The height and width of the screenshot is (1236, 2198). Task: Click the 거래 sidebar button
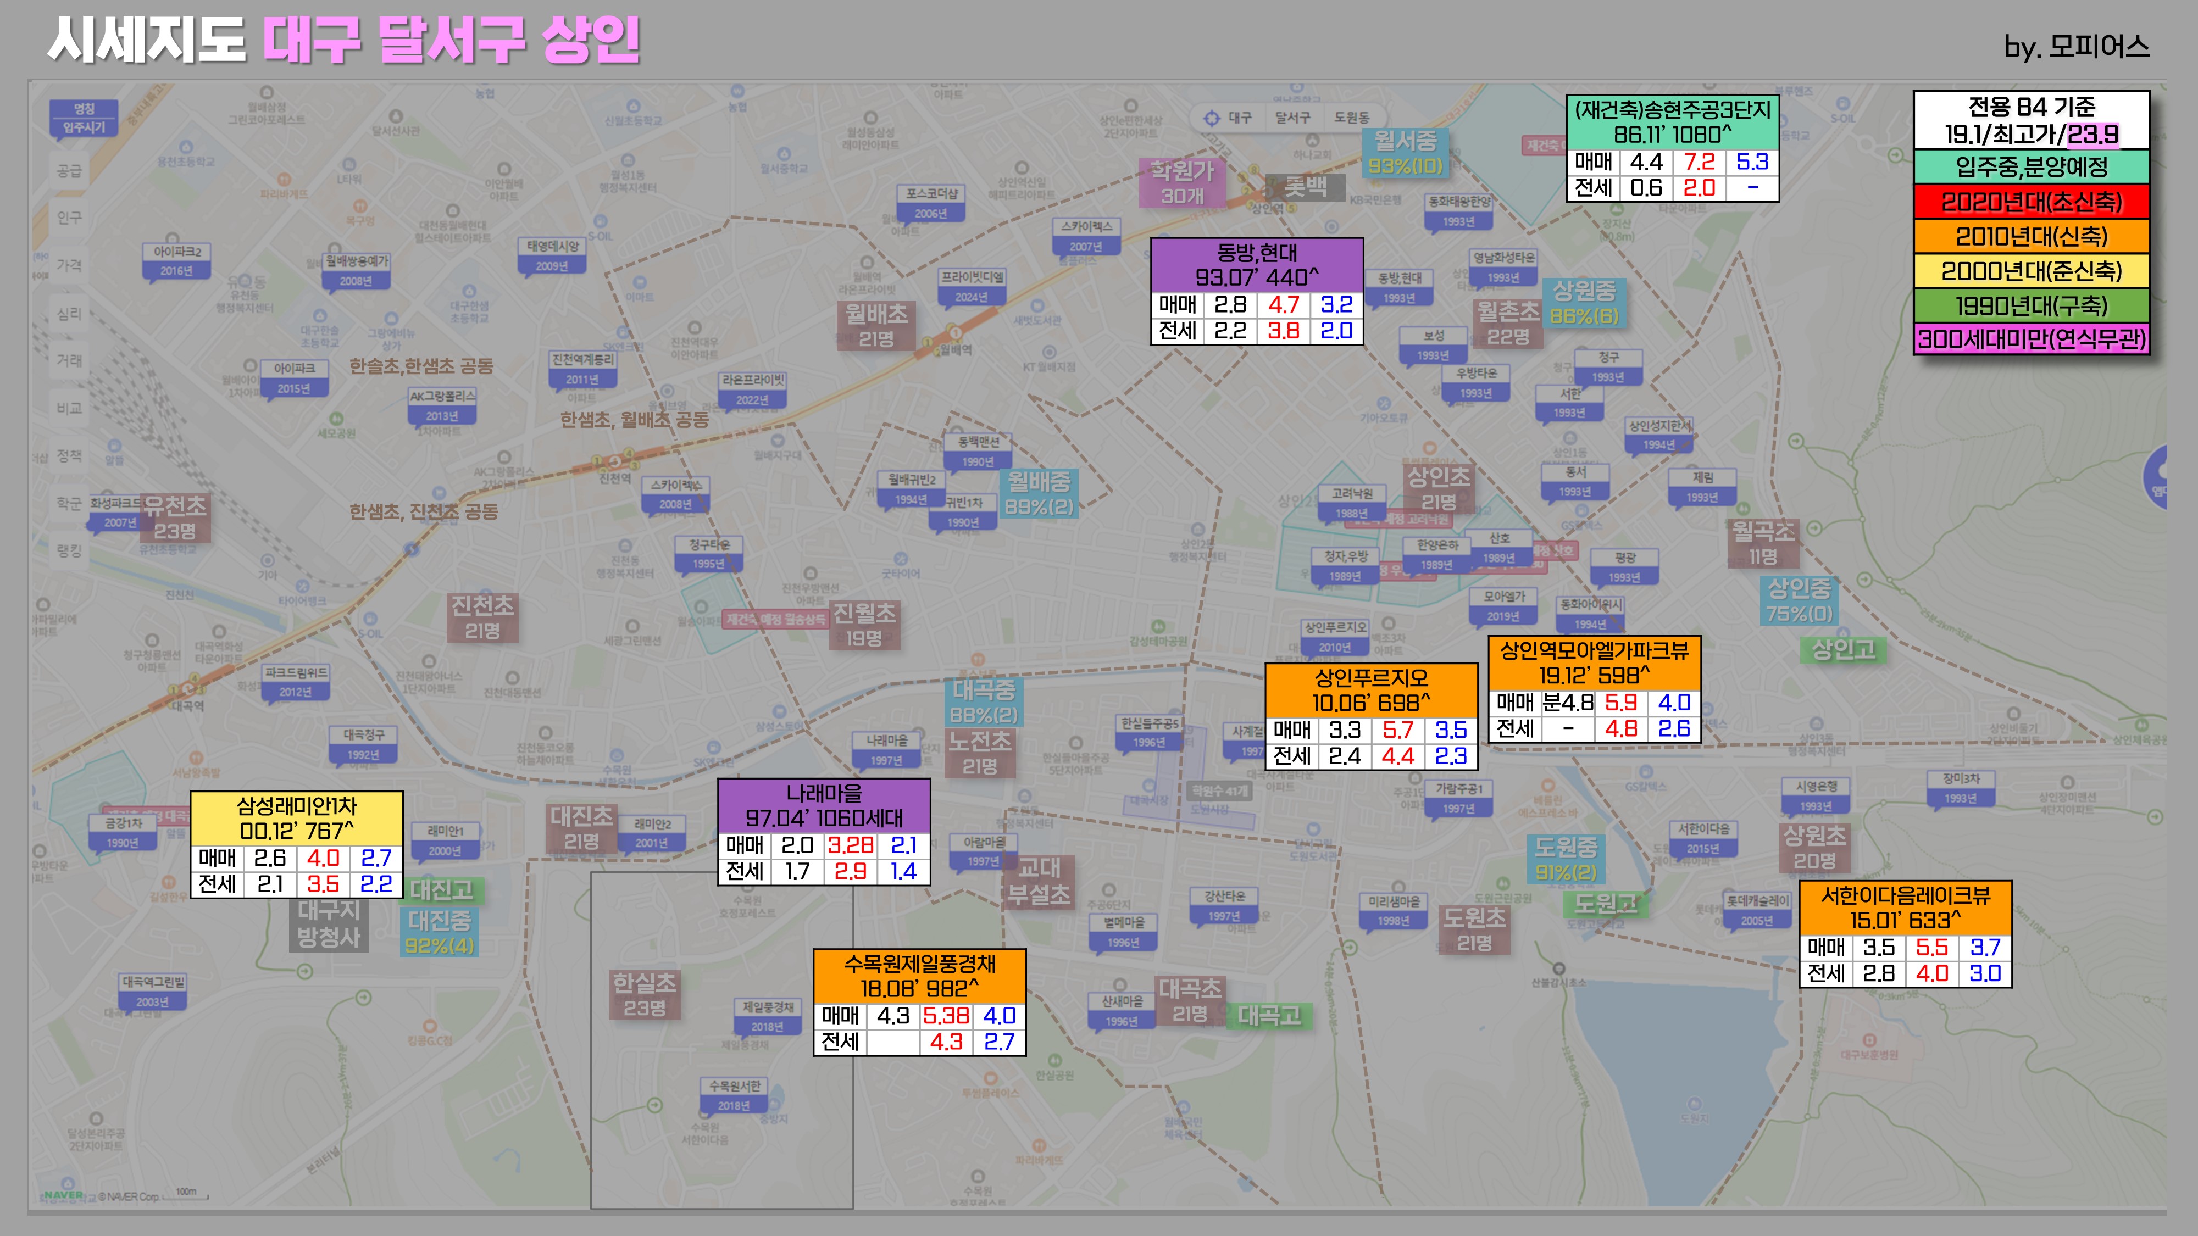point(69,360)
